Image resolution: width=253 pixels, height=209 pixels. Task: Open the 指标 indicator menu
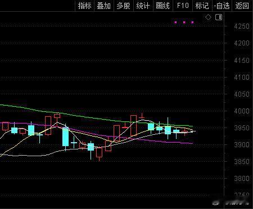[x=85, y=6]
